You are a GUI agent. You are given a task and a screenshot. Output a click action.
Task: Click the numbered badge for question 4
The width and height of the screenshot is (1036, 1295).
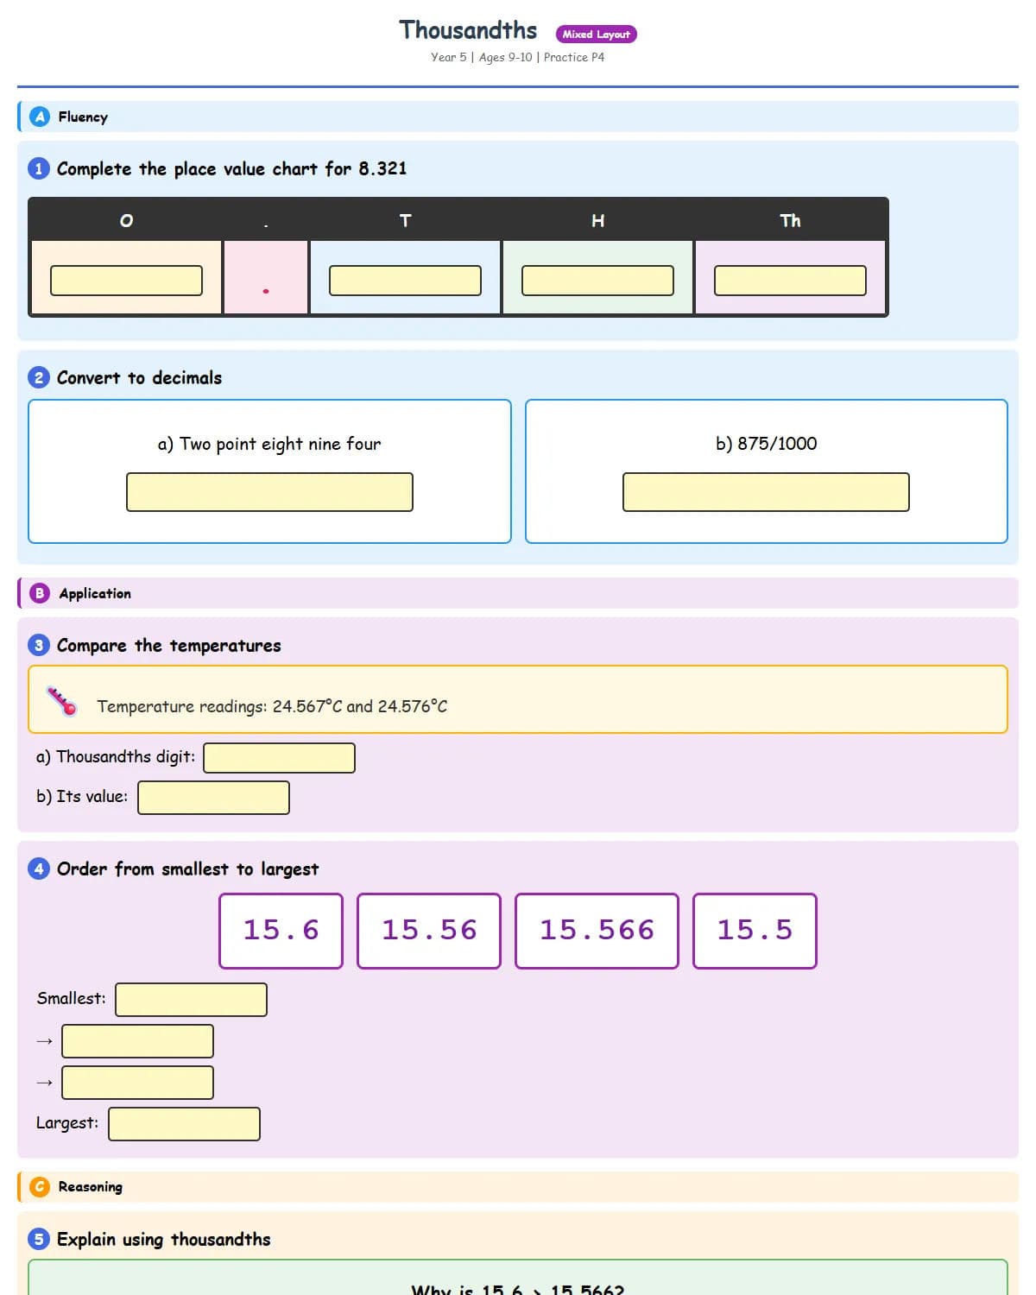click(38, 869)
